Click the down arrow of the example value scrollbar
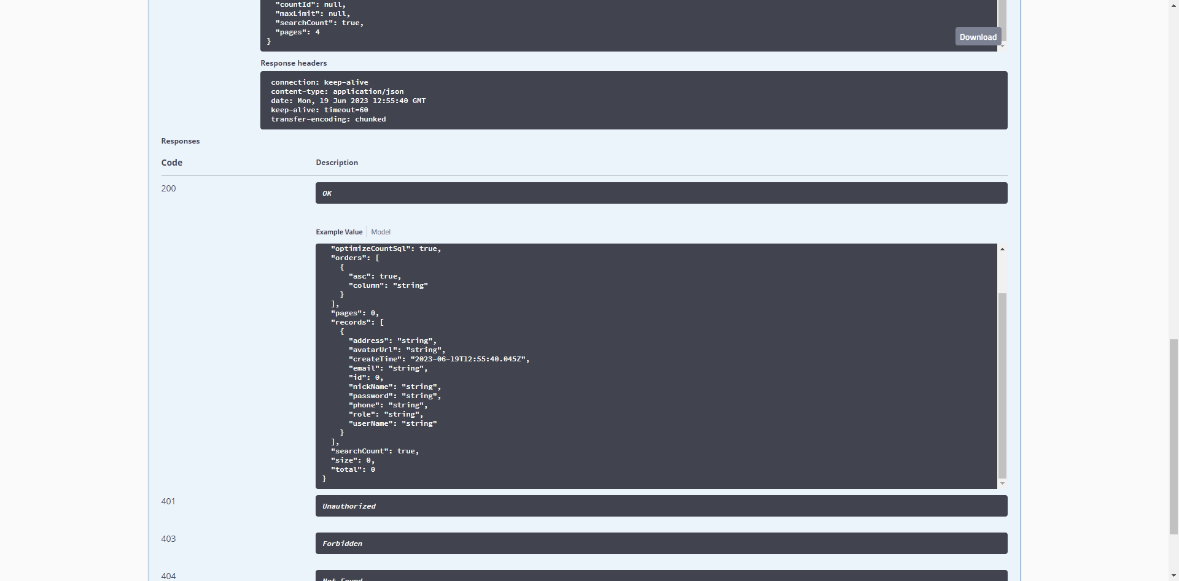The image size is (1179, 581). 1002,483
